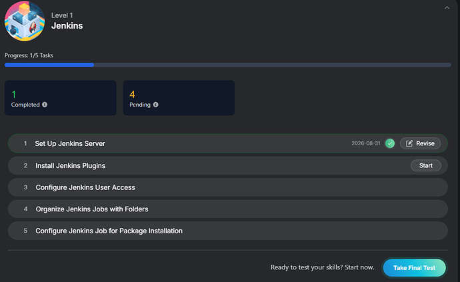Click the Ready to test your skills text
460x282 pixels.
[x=322, y=267]
